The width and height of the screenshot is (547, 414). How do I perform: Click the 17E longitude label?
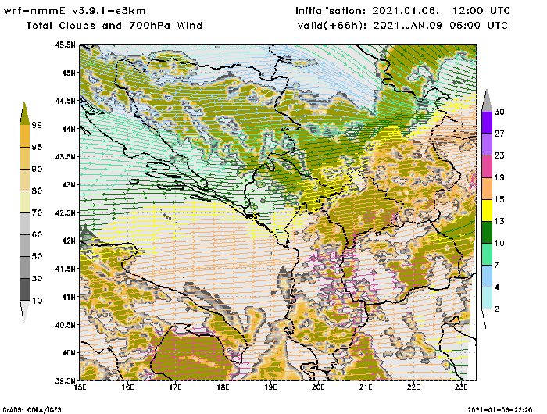tap(175, 387)
